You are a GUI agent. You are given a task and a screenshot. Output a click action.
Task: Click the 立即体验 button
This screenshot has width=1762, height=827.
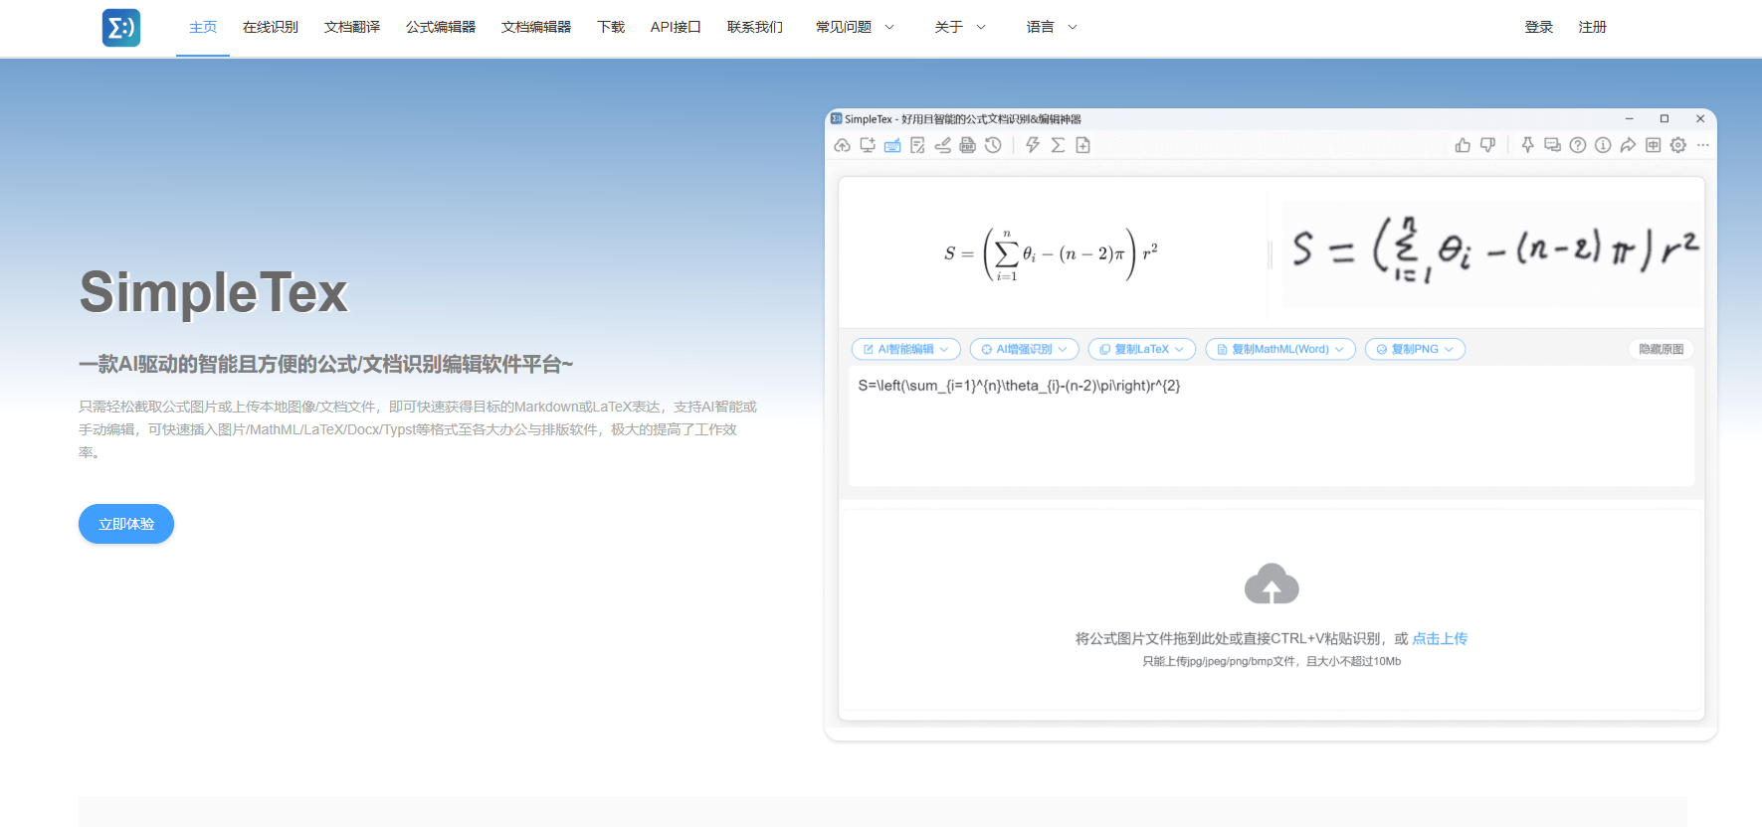point(126,524)
